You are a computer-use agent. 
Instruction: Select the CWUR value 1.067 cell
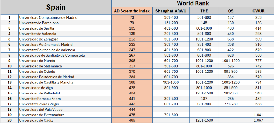(x=258, y=120)
